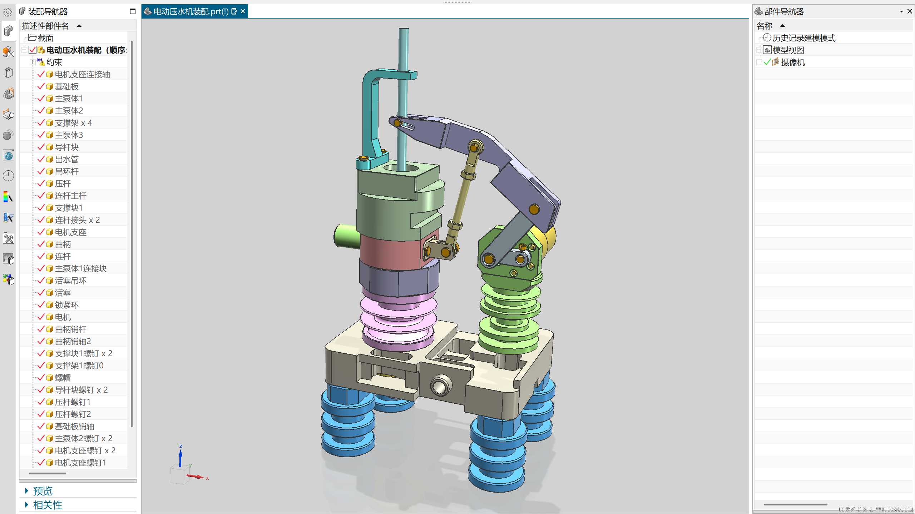
Task: Click the horizontal scrollbar under the assembly tree
Action: [48, 473]
